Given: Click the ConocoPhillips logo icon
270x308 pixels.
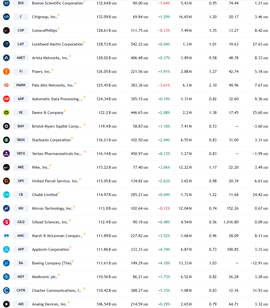Looking at the screenshot, I should pos(6,30).
